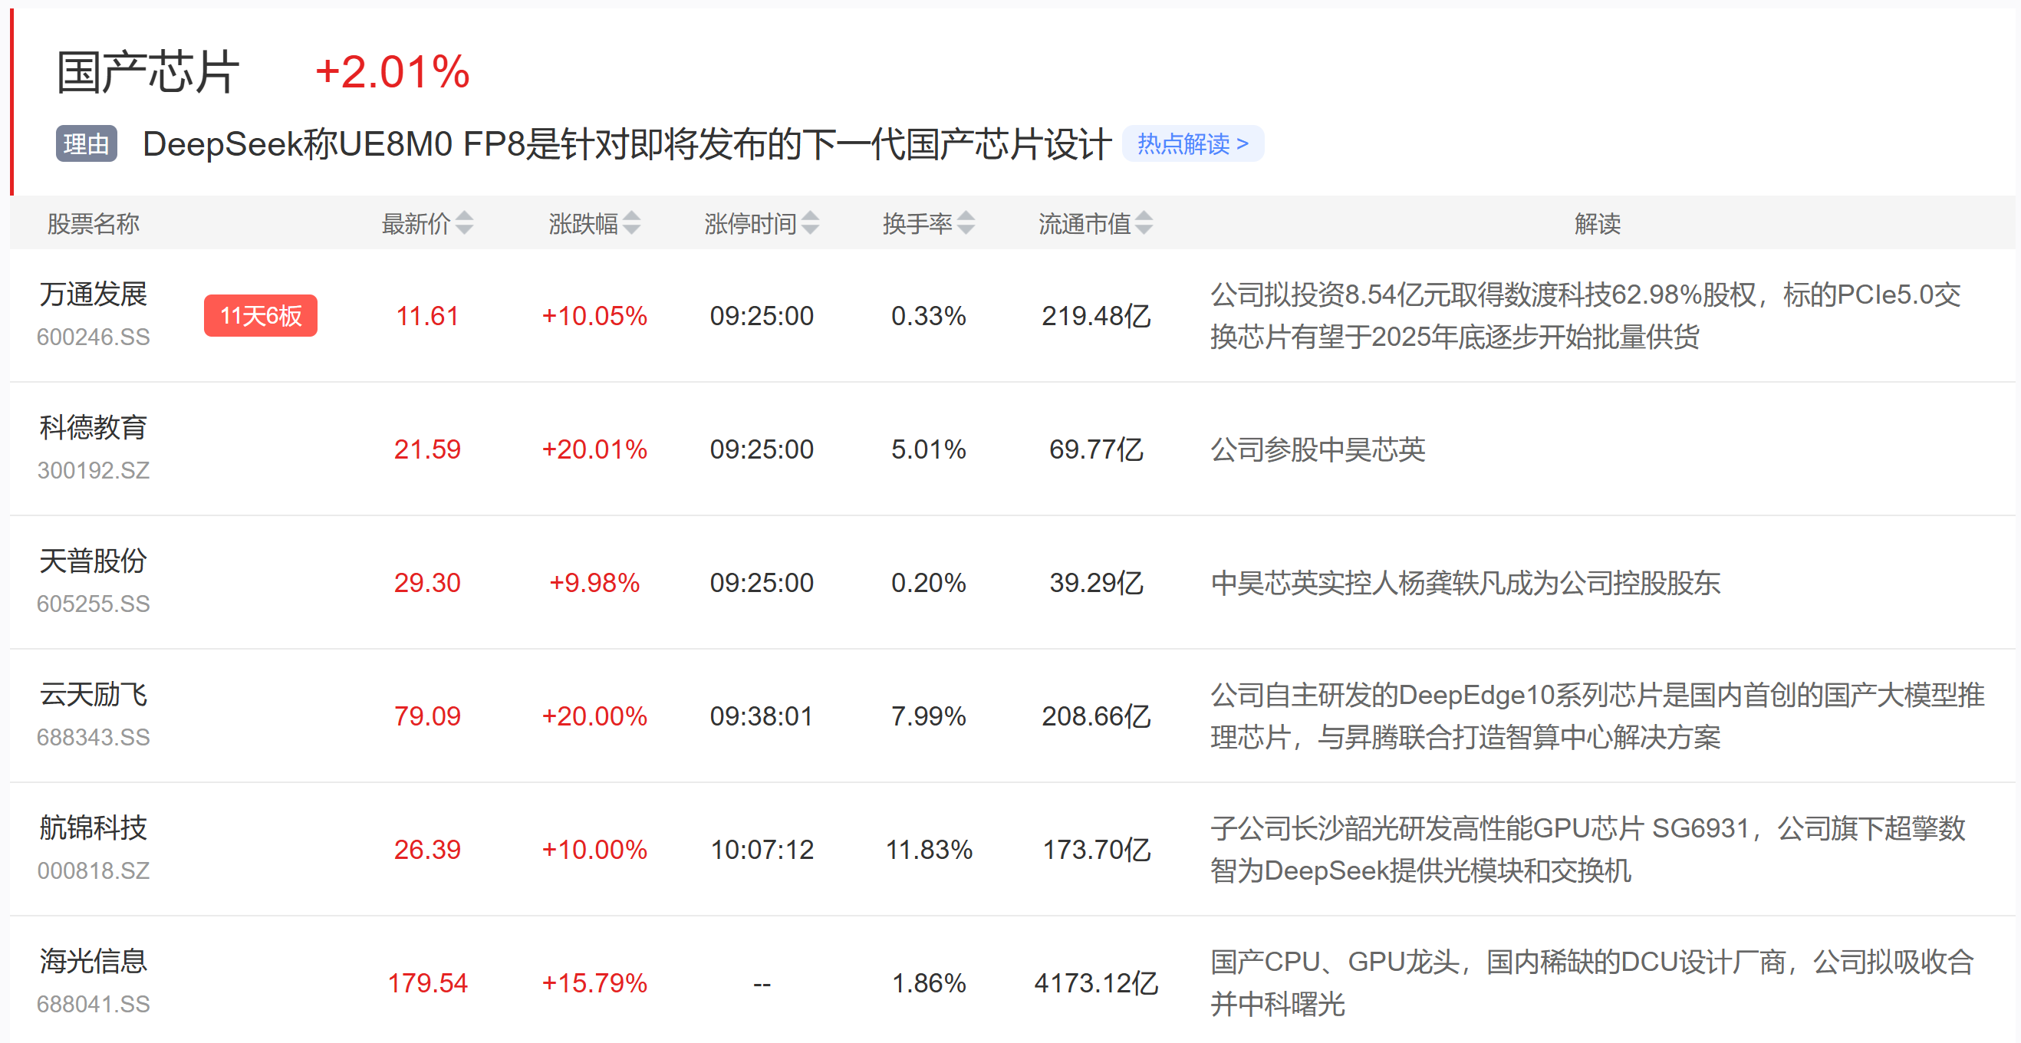Click the 11天6板 badge
Screen dimensions: 2021x1043
pyautogui.click(x=261, y=315)
